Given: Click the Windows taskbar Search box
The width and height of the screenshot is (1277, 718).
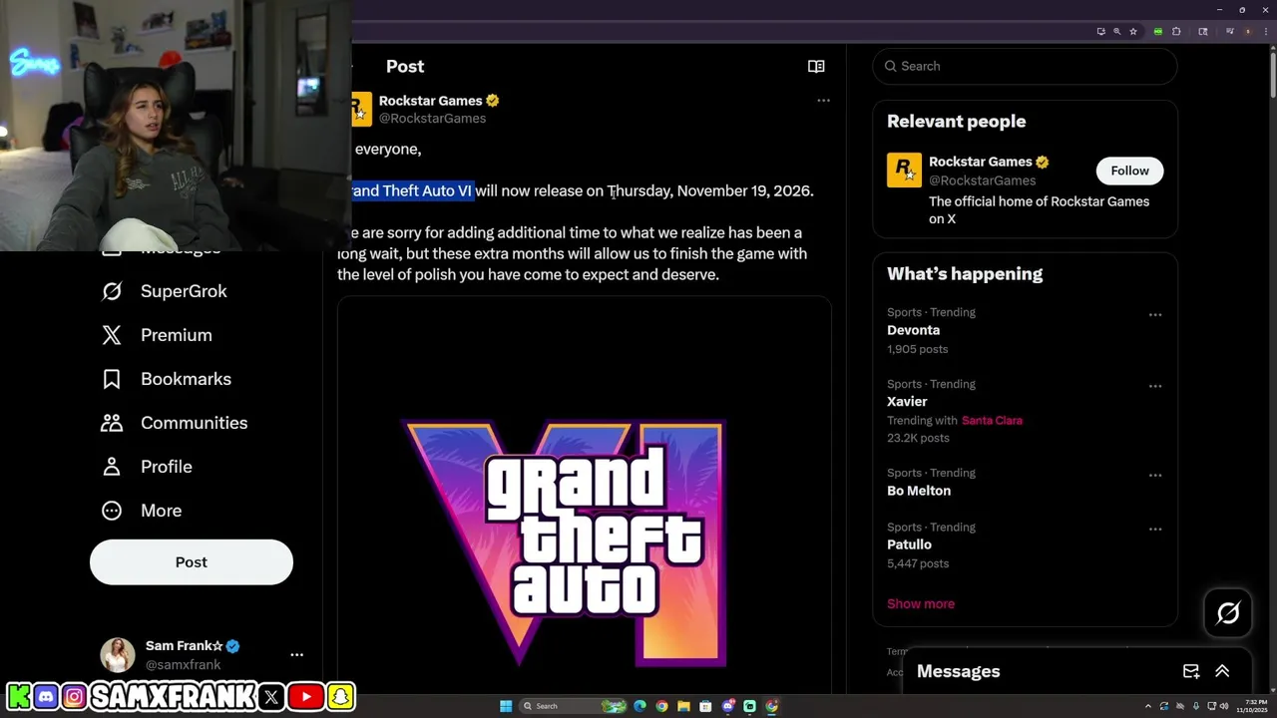Looking at the screenshot, I should click(x=573, y=706).
